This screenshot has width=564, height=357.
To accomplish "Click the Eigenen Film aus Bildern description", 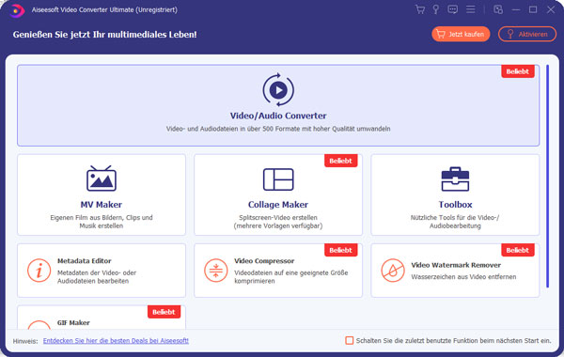I will pyautogui.click(x=102, y=222).
